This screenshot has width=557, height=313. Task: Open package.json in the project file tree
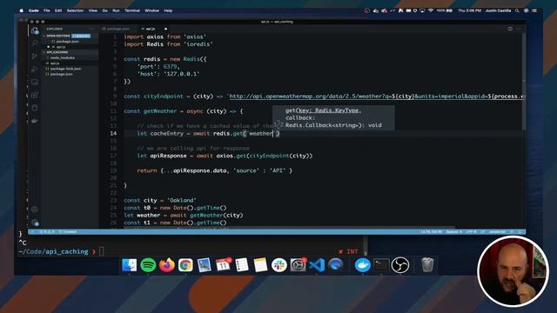point(61,74)
